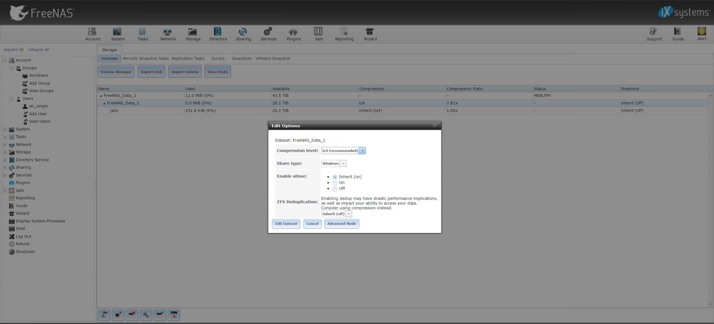Open the Plugins toolbar icon
The width and height of the screenshot is (714, 324).
point(293,34)
